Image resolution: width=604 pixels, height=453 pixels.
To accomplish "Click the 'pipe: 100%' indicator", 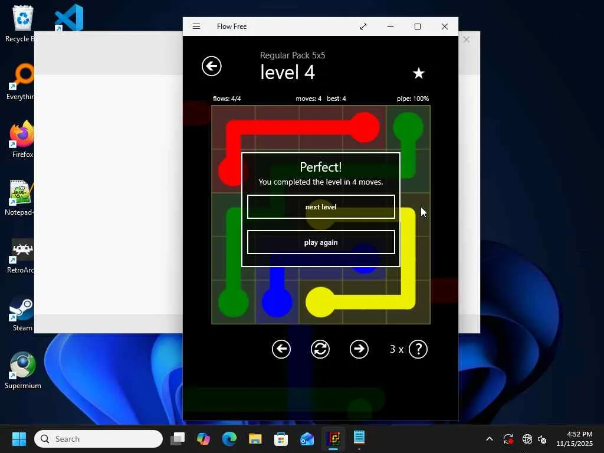I will coord(413,99).
